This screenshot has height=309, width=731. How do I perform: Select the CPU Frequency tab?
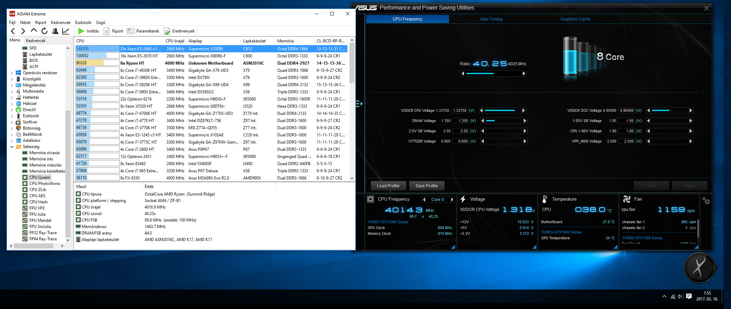(x=407, y=19)
